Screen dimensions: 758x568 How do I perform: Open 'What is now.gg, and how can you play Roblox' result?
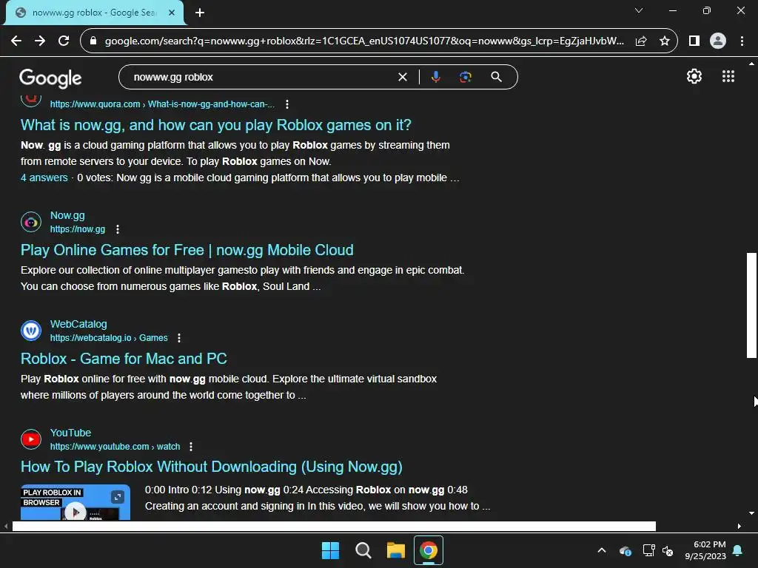pyautogui.click(x=216, y=125)
